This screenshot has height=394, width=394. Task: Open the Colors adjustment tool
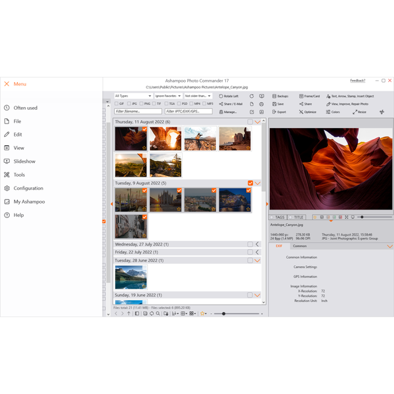333,112
